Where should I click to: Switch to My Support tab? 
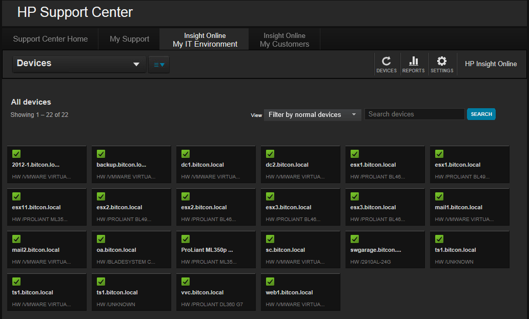point(129,39)
